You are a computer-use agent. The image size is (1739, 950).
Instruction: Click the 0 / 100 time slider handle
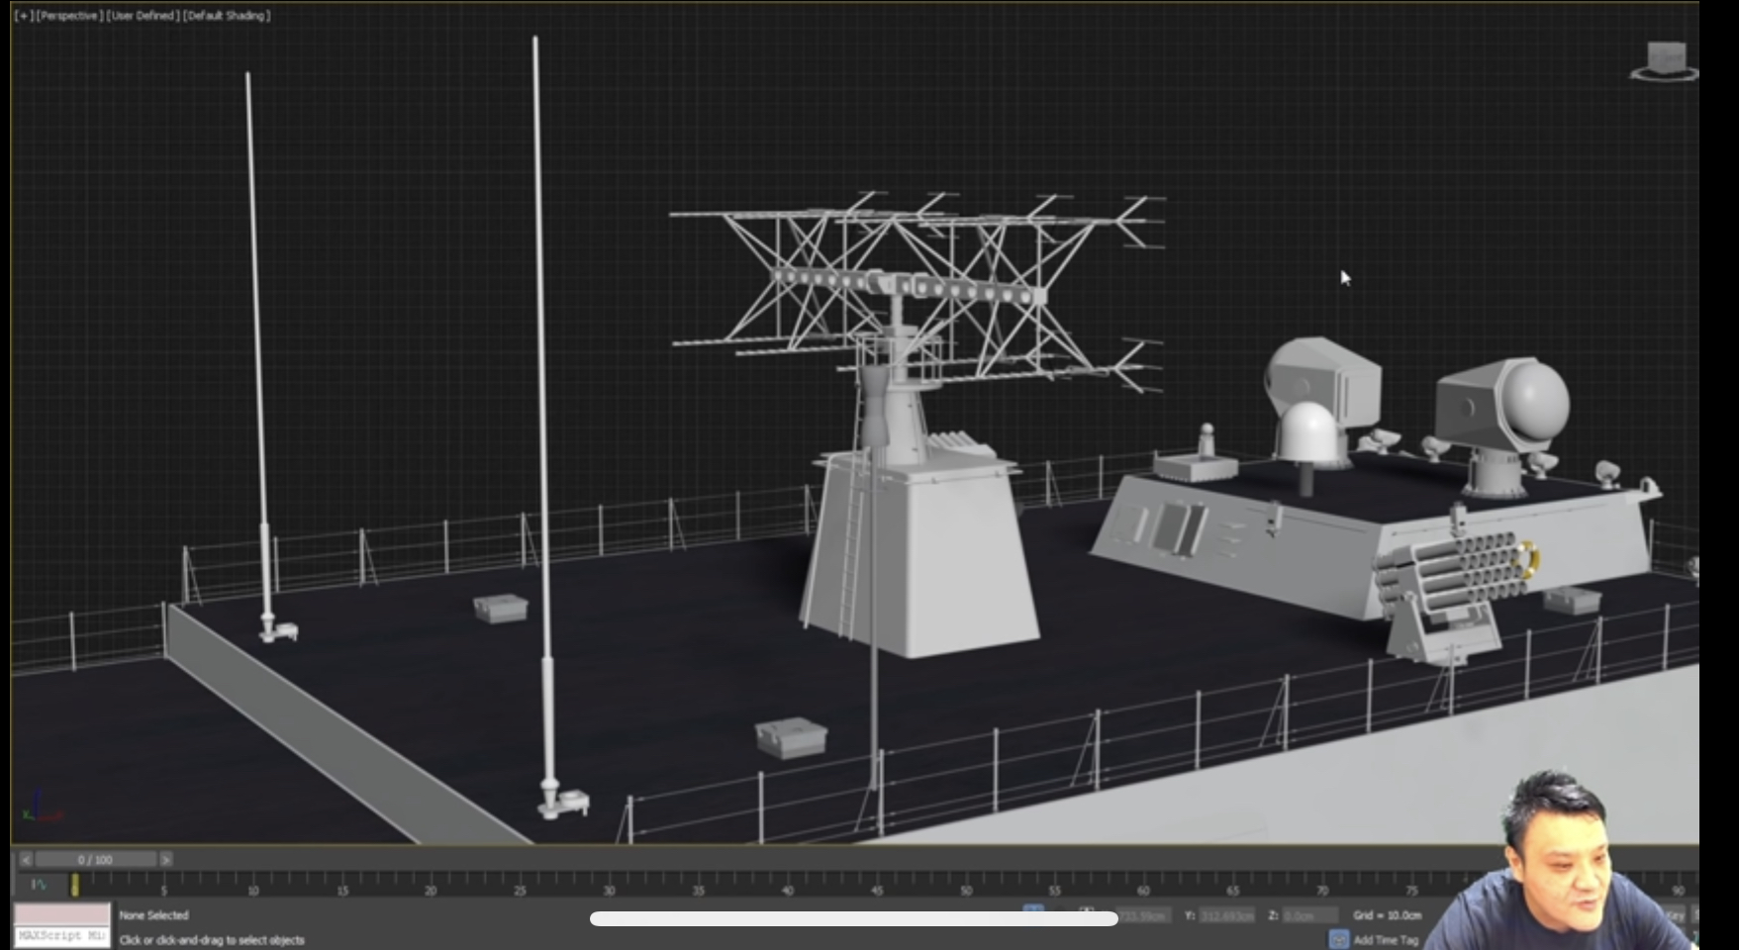[95, 860]
